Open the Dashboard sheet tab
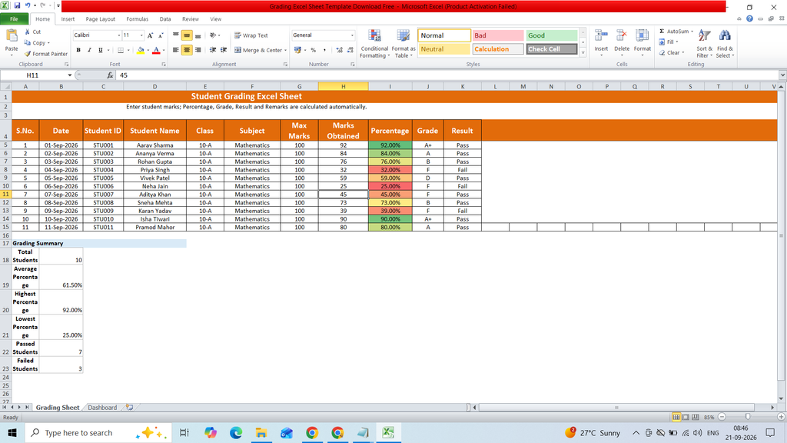The width and height of the screenshot is (787, 443). click(102, 408)
